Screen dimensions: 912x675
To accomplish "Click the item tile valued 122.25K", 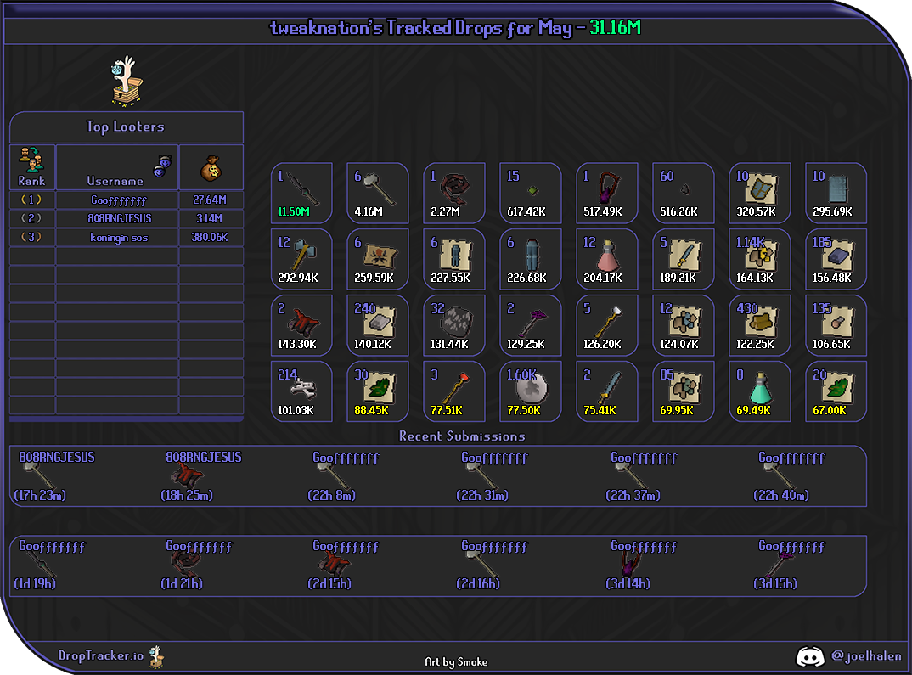I will 760,325.
